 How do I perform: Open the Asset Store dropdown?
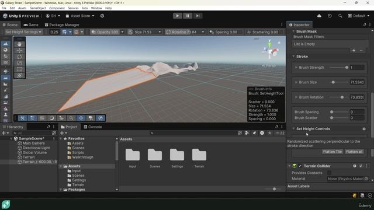tap(80, 16)
